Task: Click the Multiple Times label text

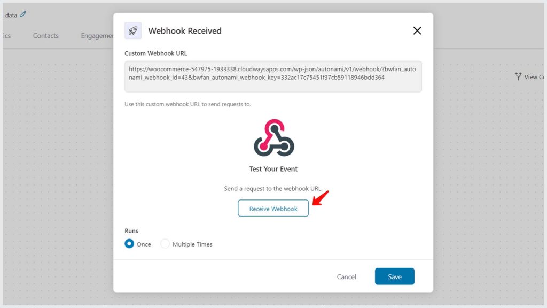Action: (192, 244)
